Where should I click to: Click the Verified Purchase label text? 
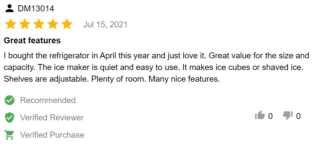coord(52,135)
